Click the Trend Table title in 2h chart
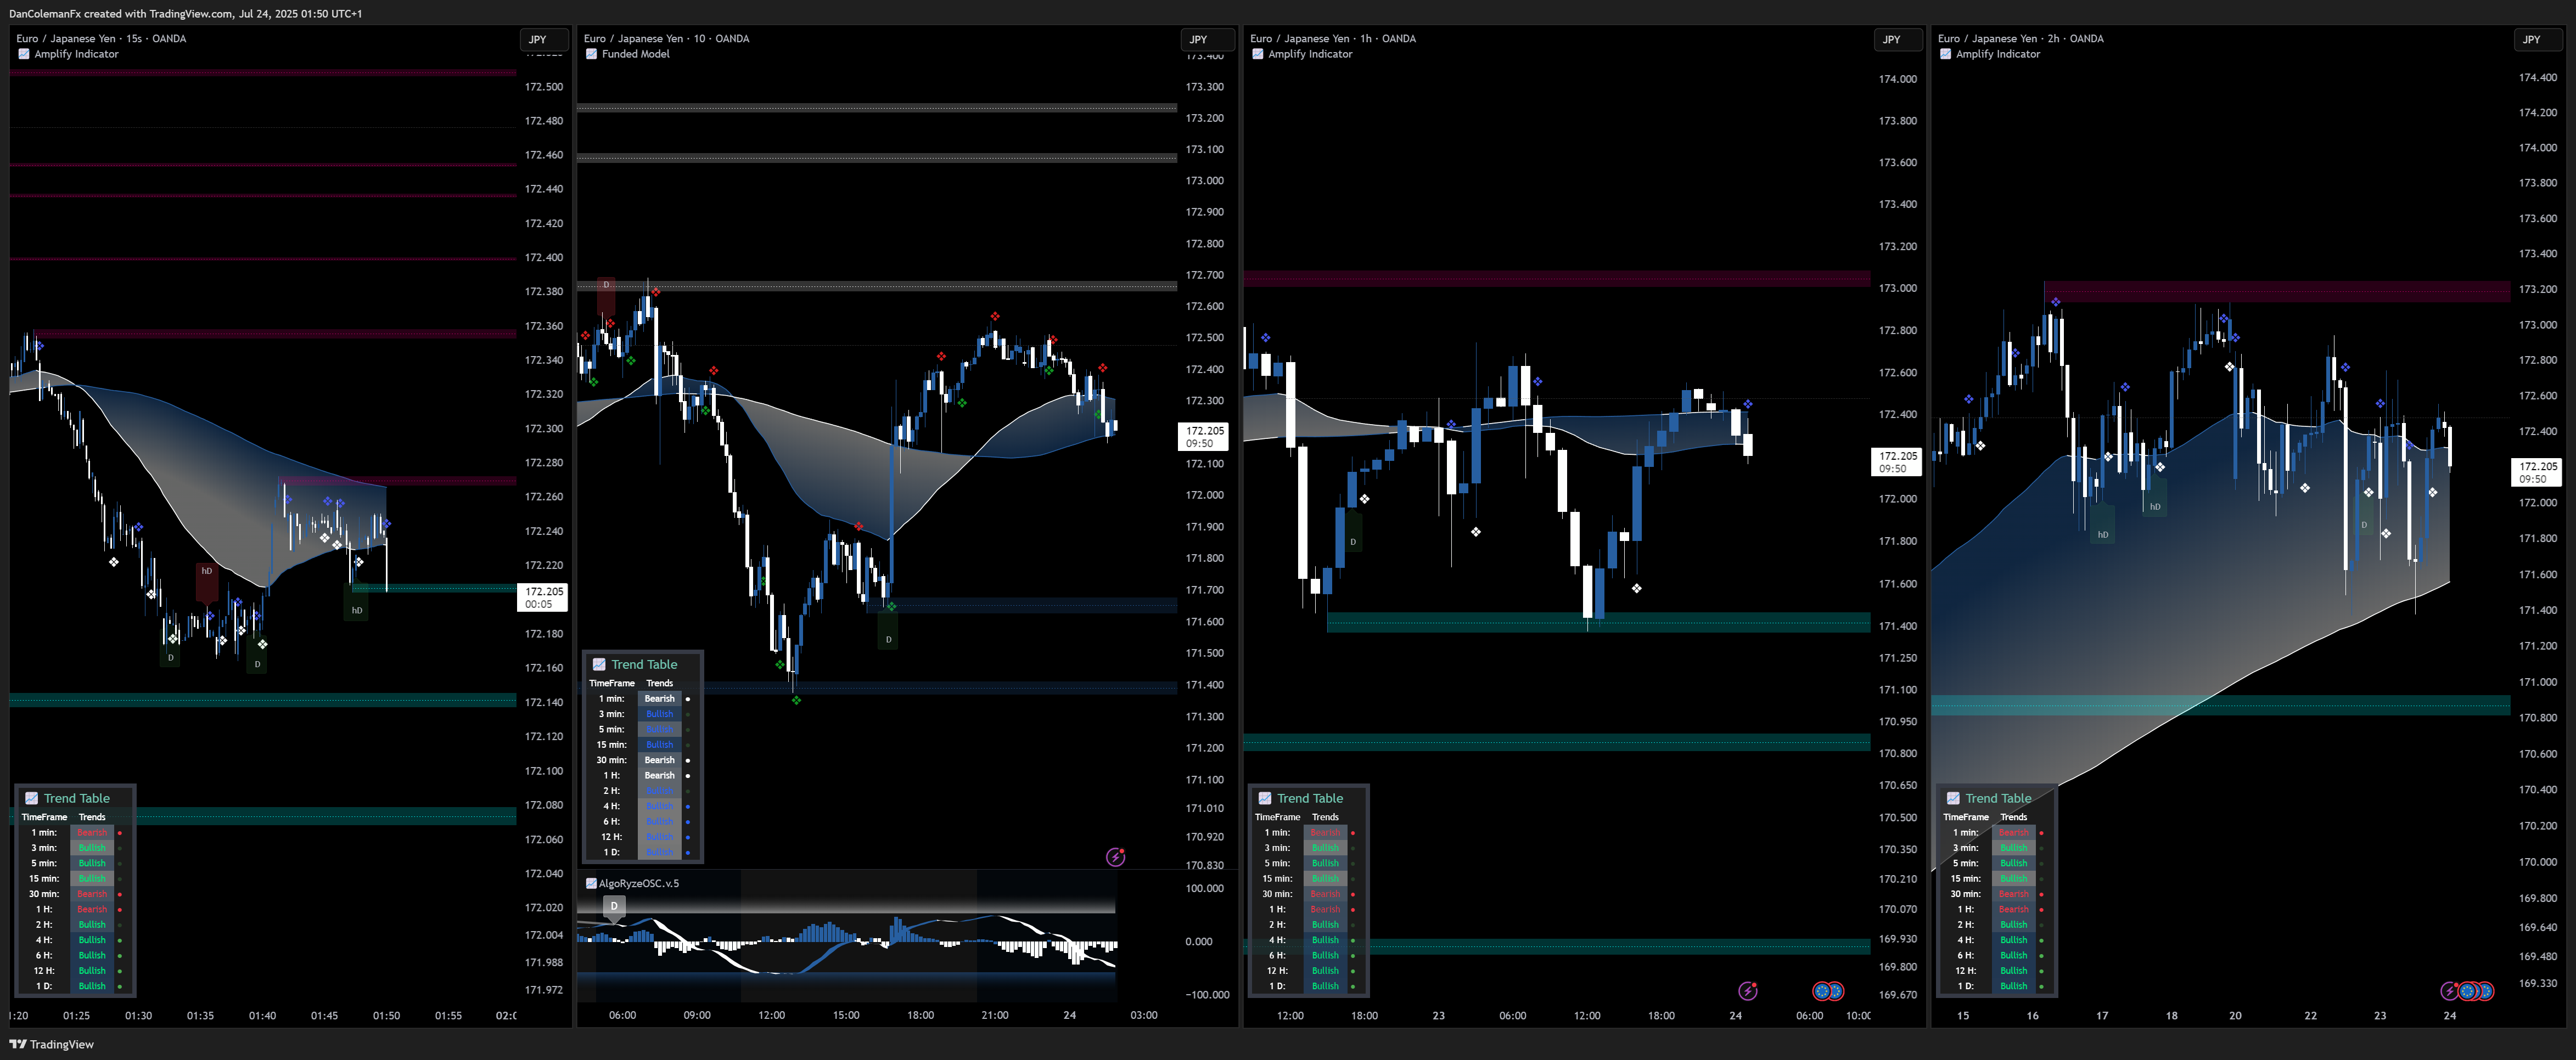2576x1060 pixels. tap(1998, 798)
